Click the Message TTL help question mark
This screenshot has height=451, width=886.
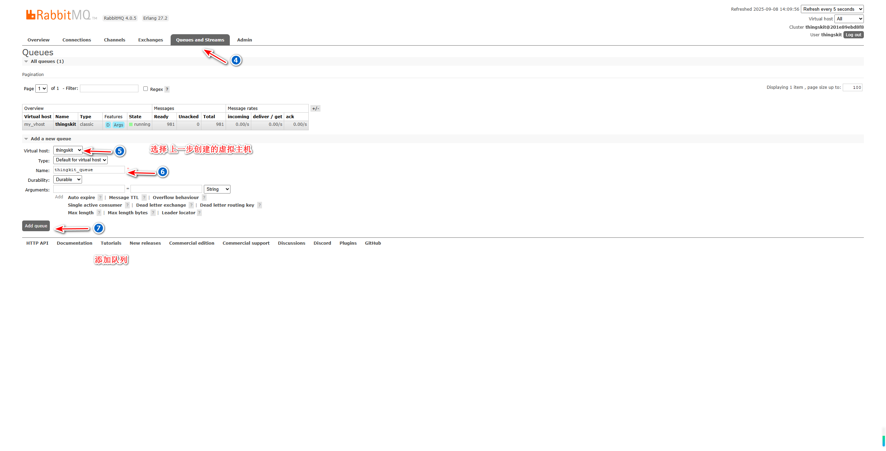[x=144, y=198]
